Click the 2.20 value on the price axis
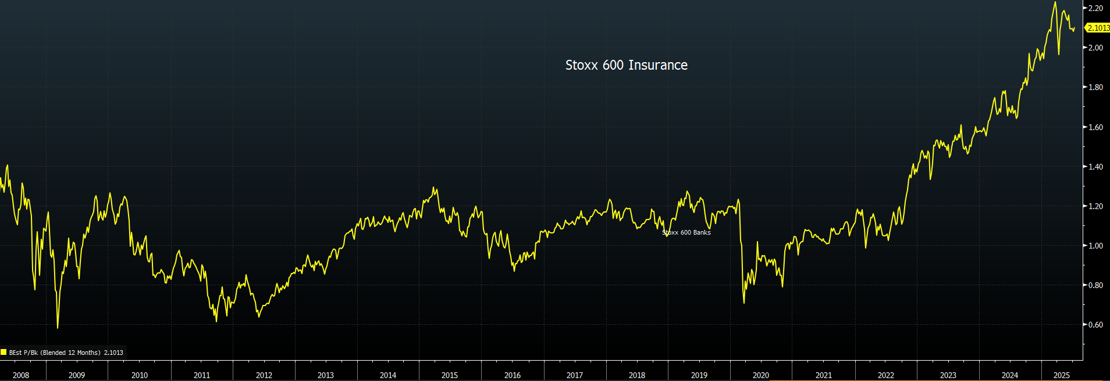 [1095, 8]
